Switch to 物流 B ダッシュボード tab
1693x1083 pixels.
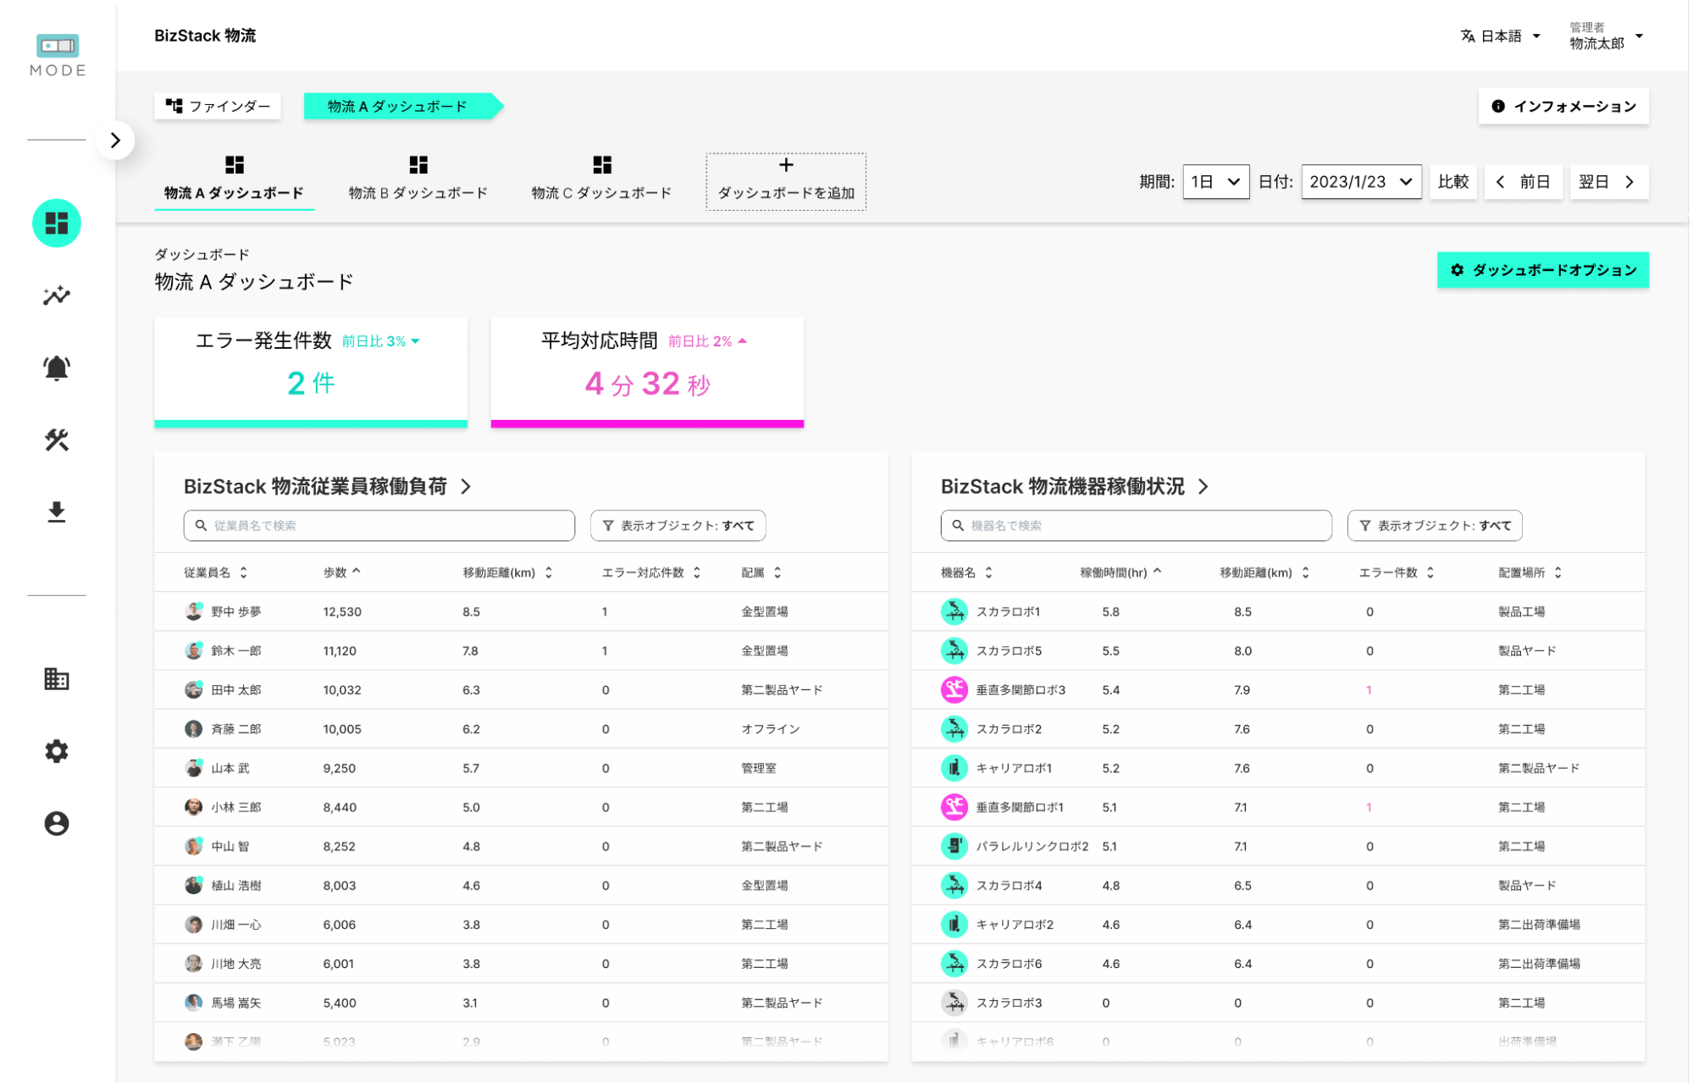point(418,179)
